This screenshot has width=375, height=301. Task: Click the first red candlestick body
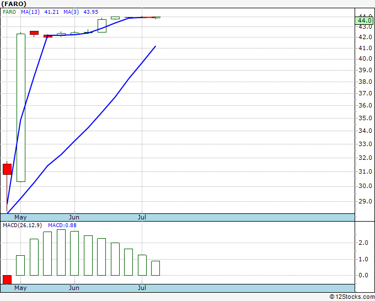tap(7, 169)
